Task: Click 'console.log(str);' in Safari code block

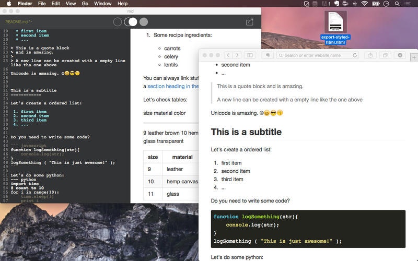Action: [x=252, y=225]
